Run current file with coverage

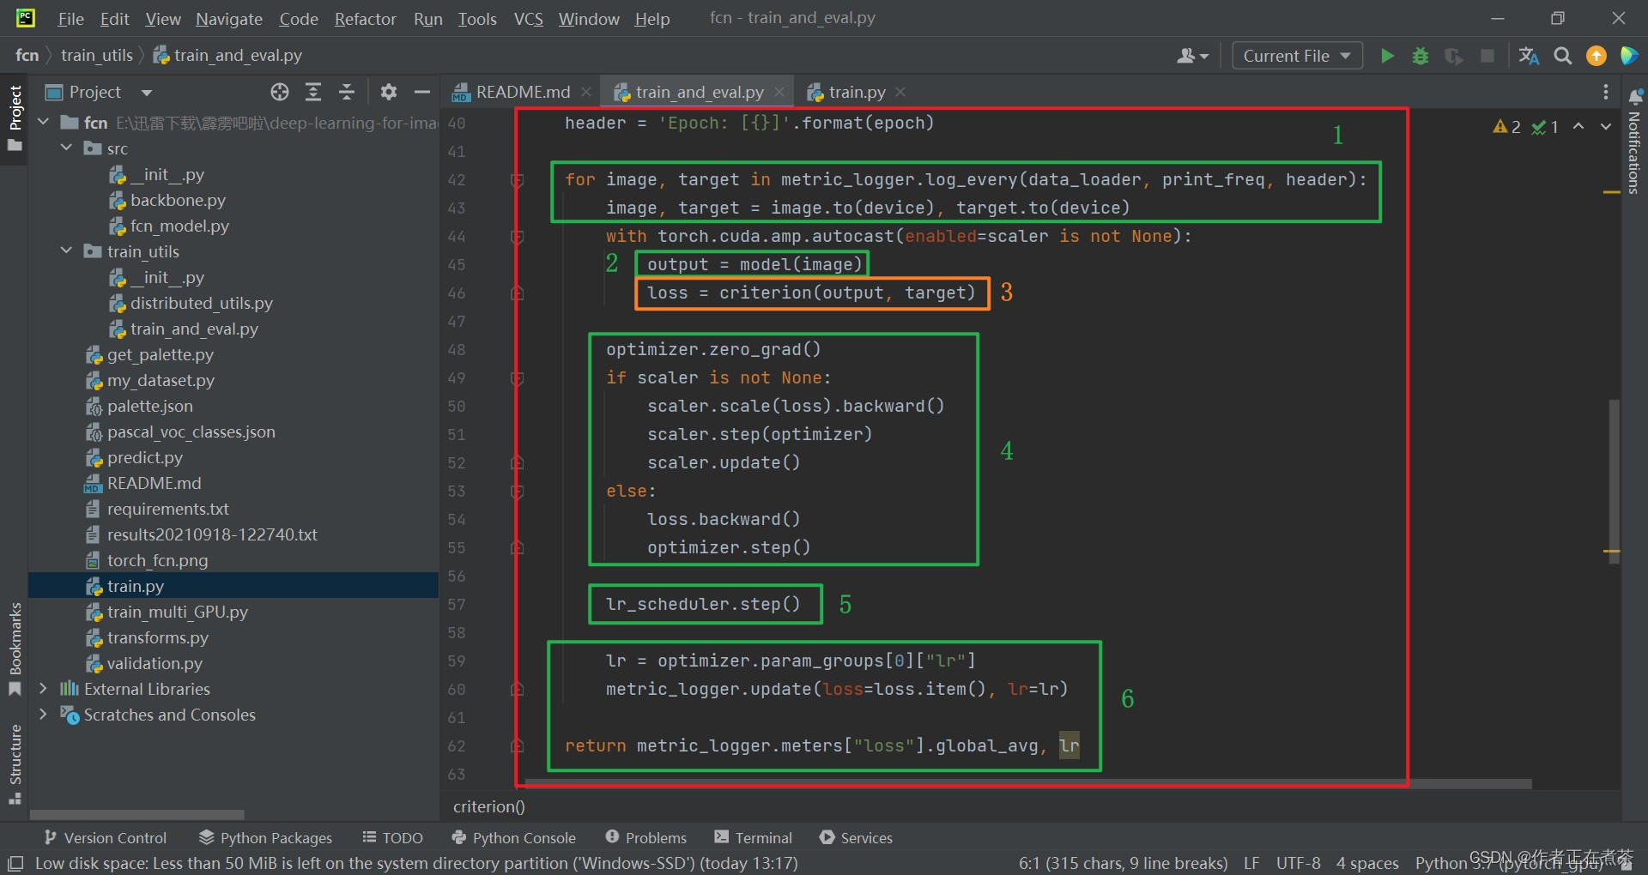pos(1454,56)
